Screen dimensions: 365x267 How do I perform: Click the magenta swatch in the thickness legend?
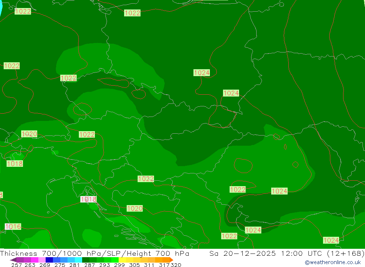34,260
